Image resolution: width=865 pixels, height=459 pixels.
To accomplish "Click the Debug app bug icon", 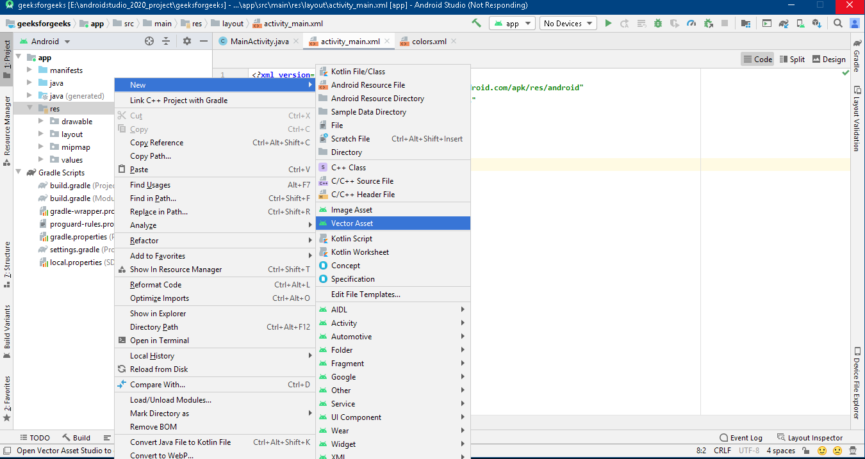I will pos(658,23).
